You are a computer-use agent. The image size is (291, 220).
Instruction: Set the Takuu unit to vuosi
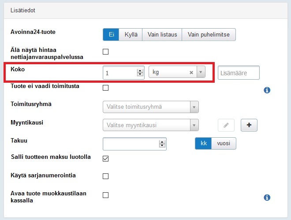(x=224, y=143)
